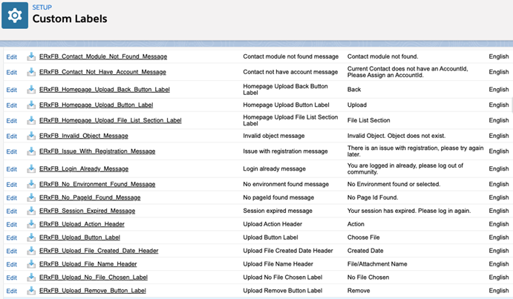Click download icon for ERxFB_Session_Expired_Message

pos(31,211)
